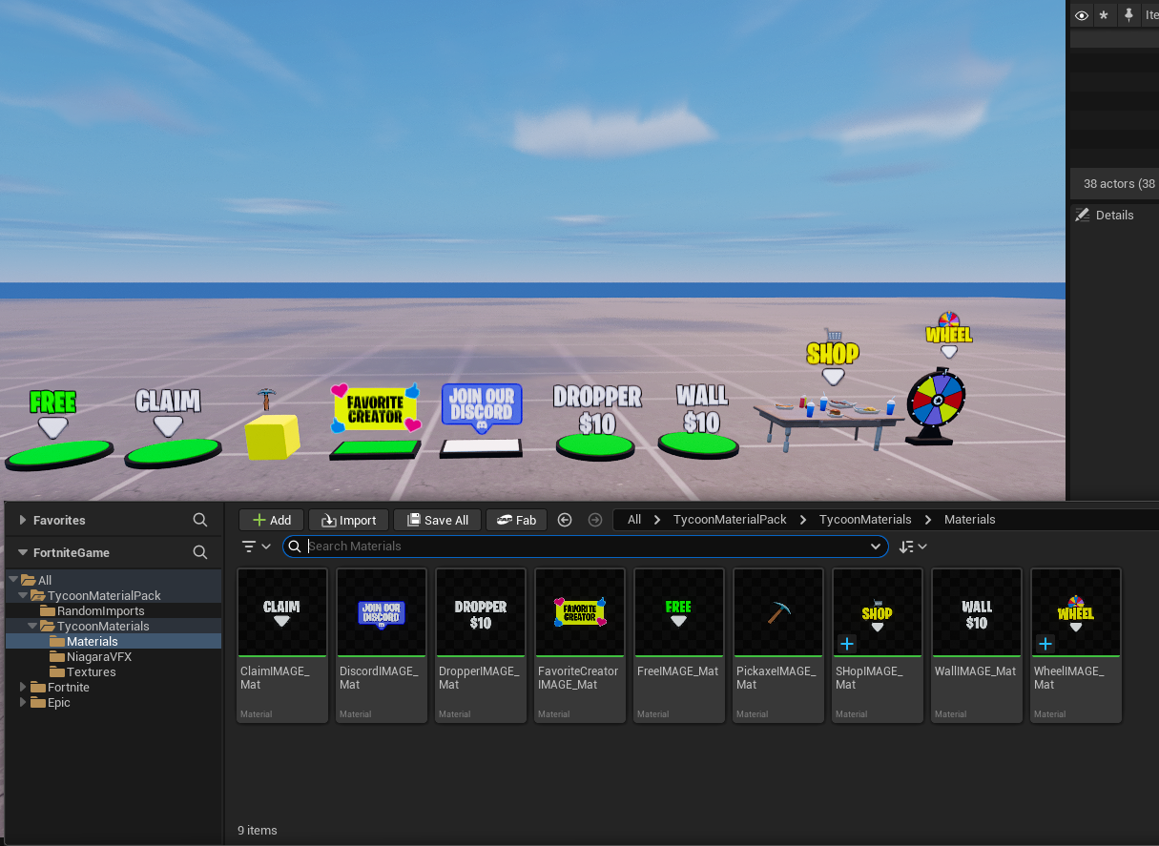Click the Search Materials input field
The height and width of the screenshot is (846, 1159).
pos(585,547)
